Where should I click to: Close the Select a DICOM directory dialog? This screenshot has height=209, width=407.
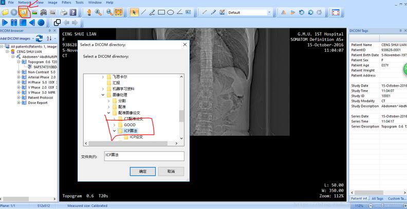coord(185,45)
